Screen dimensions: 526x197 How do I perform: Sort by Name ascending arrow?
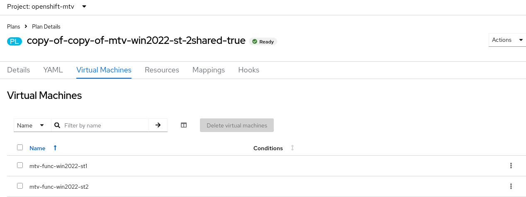pos(55,148)
